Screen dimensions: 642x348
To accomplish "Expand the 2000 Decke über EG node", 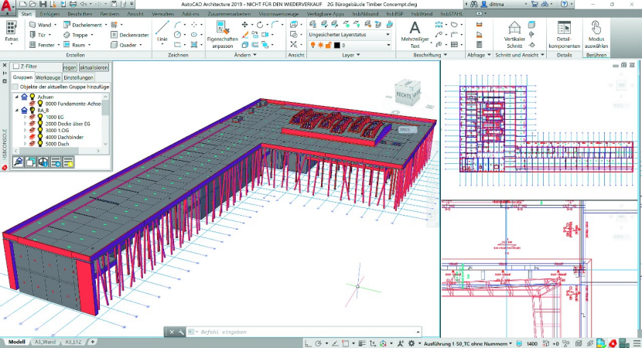I will coord(26,124).
